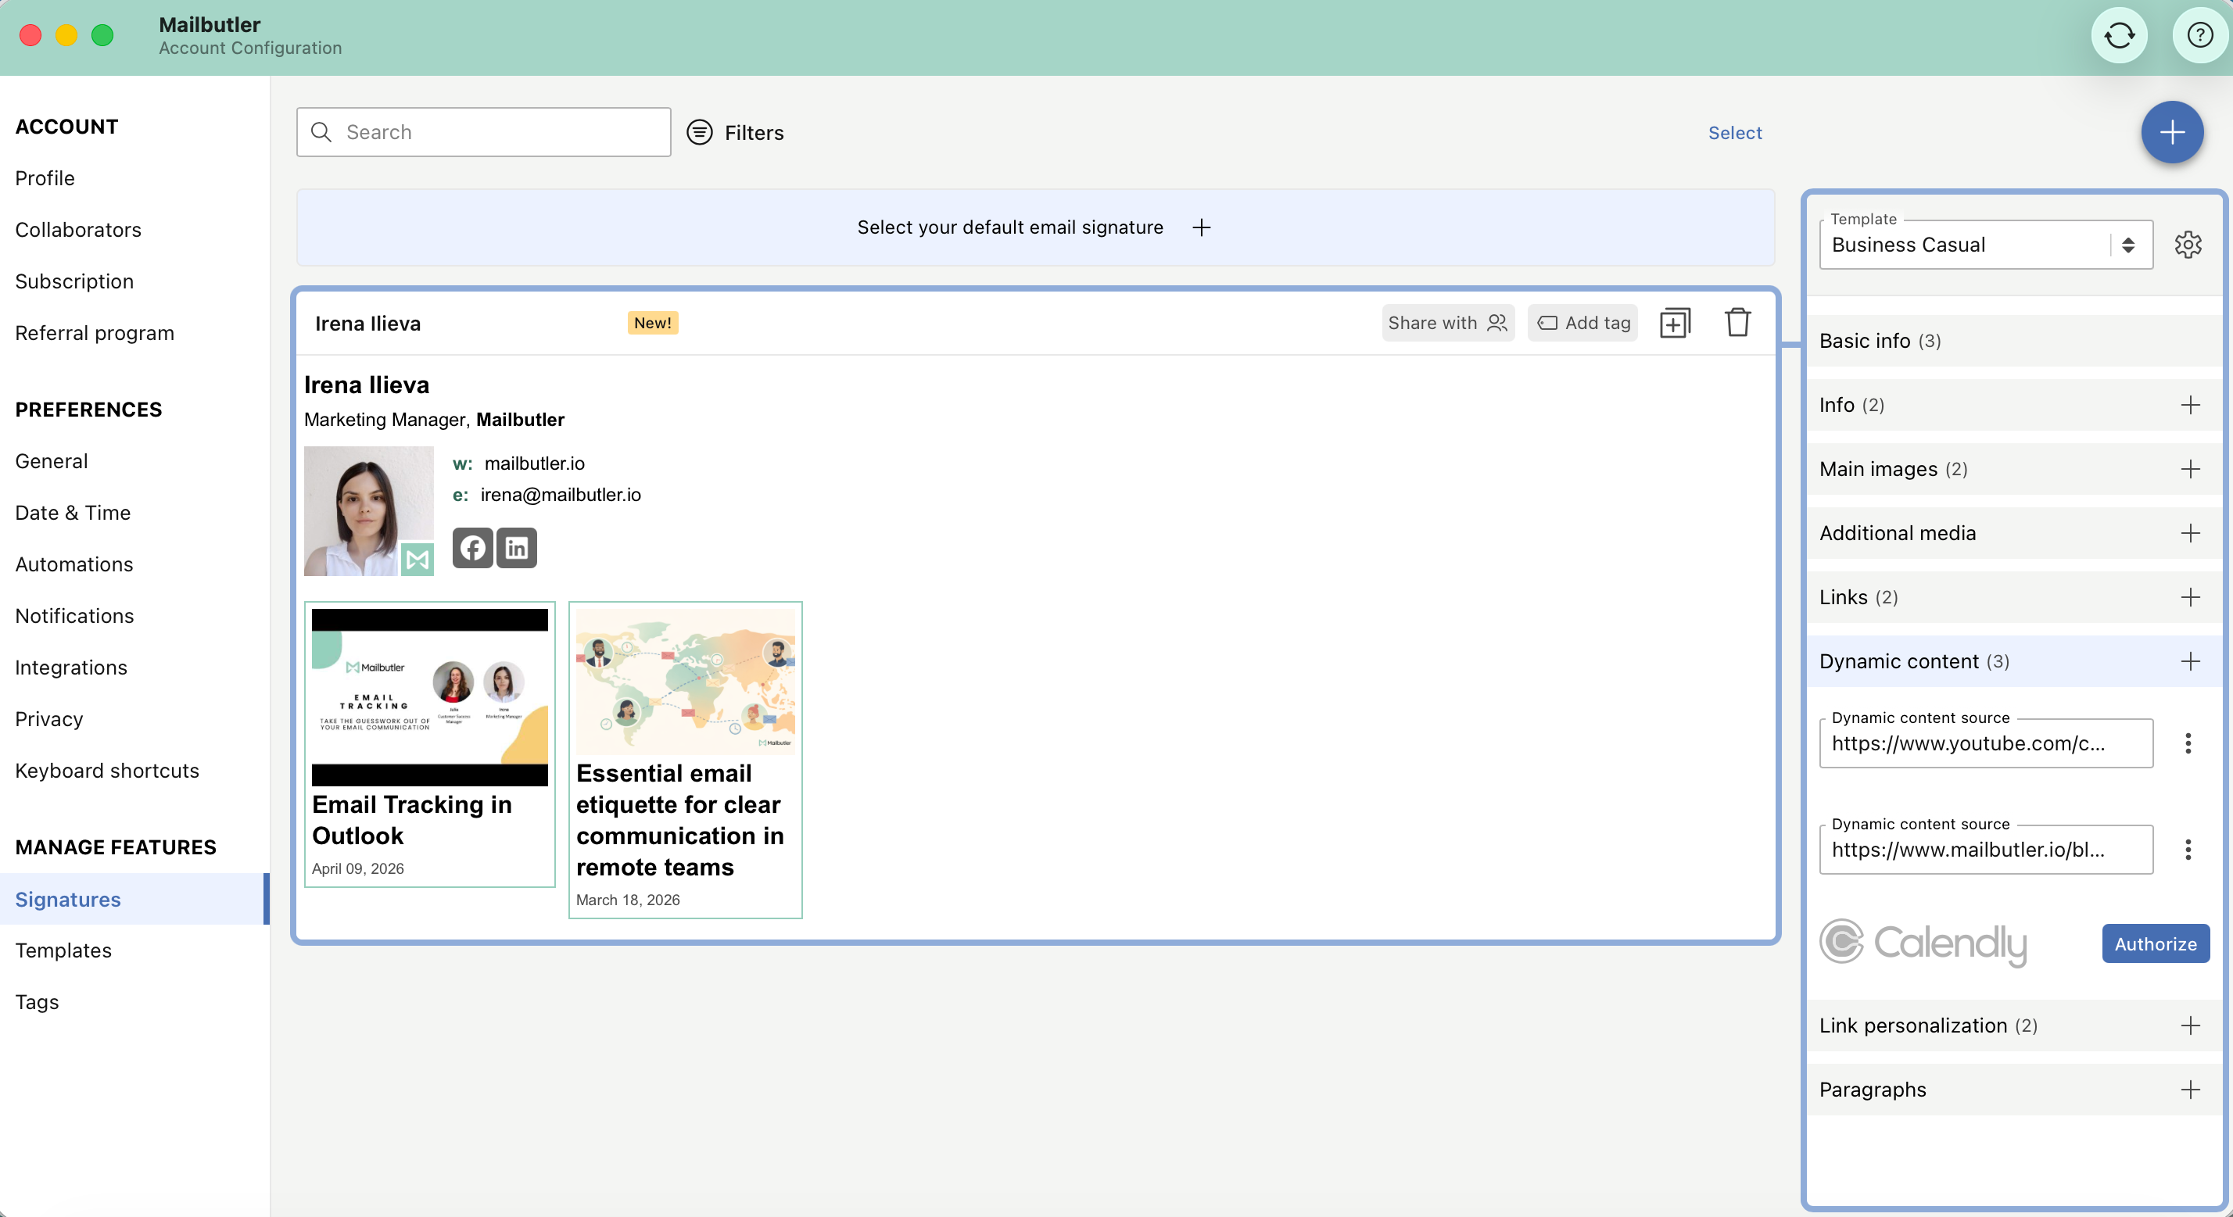Open Privacy preferences
Image resolution: width=2233 pixels, height=1217 pixels.
coord(49,718)
